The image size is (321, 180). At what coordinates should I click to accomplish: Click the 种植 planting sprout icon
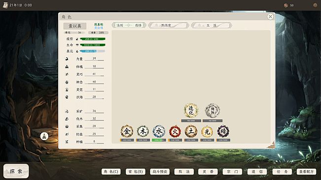67,142
